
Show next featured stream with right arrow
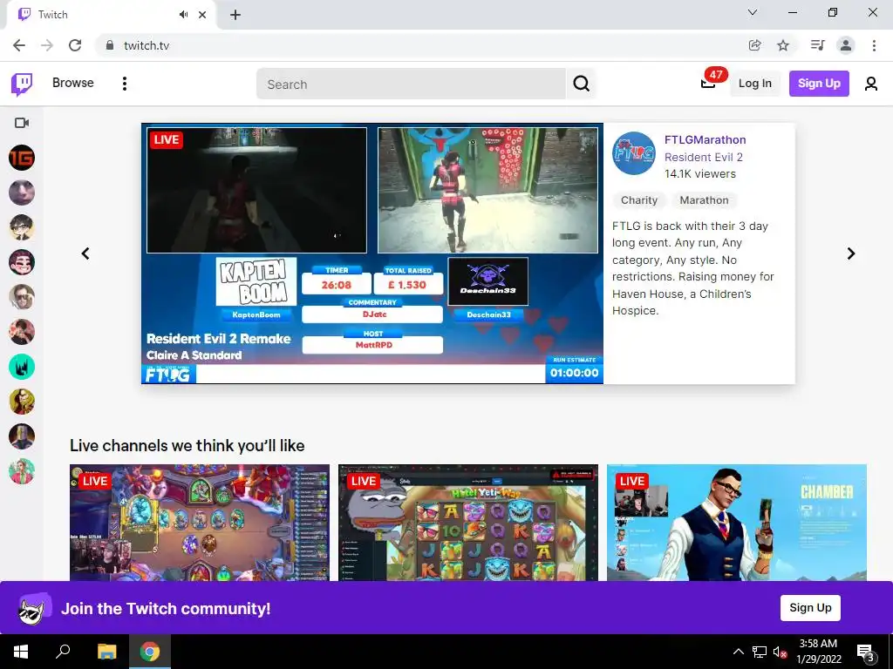point(851,253)
